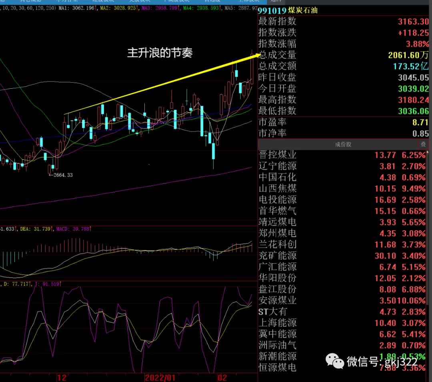Click the MA4: 2938.593 indicator label
Viewport: 432px width, 382px height.
202,8
